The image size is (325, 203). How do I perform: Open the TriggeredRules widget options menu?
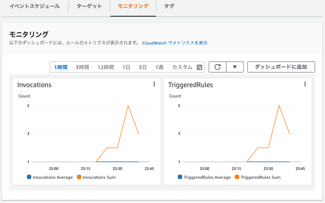pos(305,84)
